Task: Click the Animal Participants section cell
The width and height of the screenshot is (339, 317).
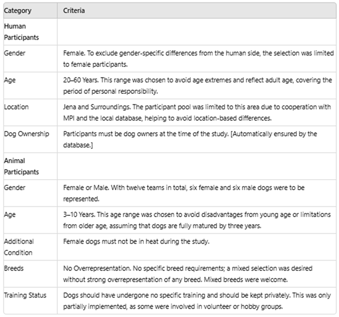Action: [x=21, y=166]
